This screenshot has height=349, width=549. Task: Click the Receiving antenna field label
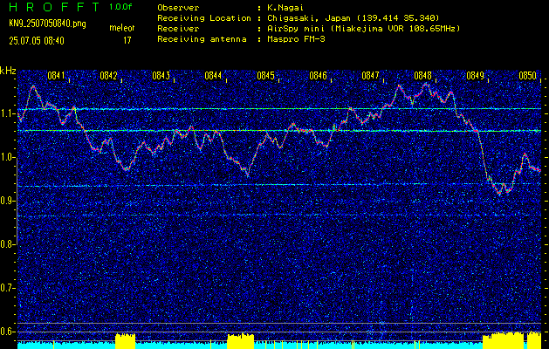(x=202, y=39)
